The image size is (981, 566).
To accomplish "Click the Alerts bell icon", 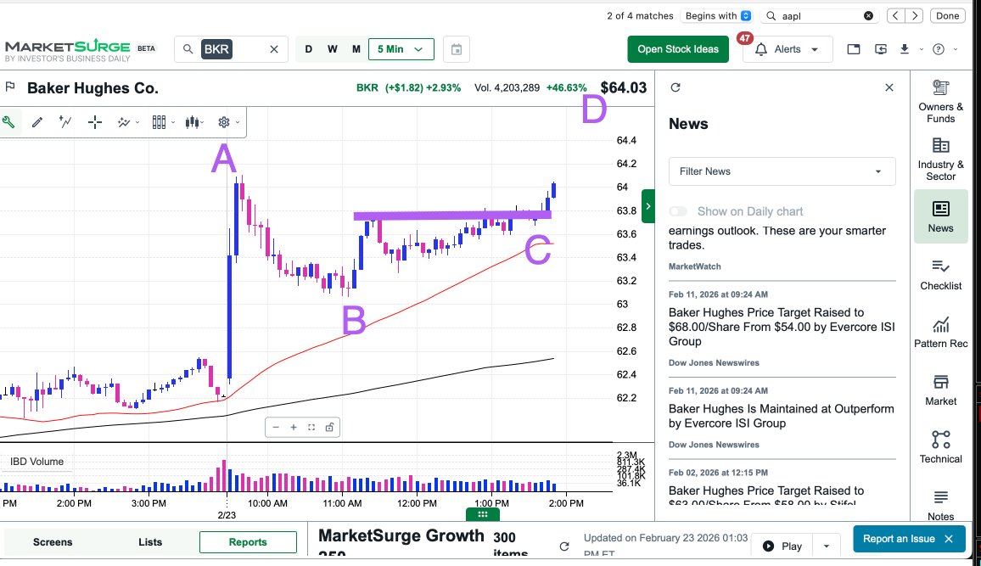I will pyautogui.click(x=760, y=48).
